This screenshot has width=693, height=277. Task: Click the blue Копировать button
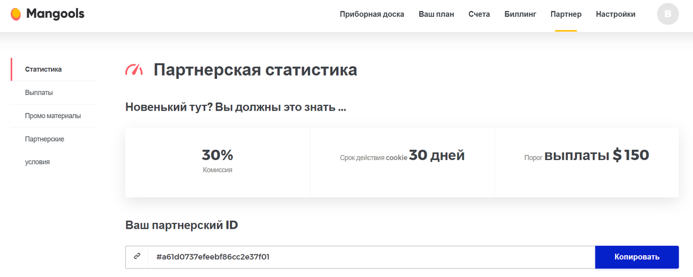637,257
